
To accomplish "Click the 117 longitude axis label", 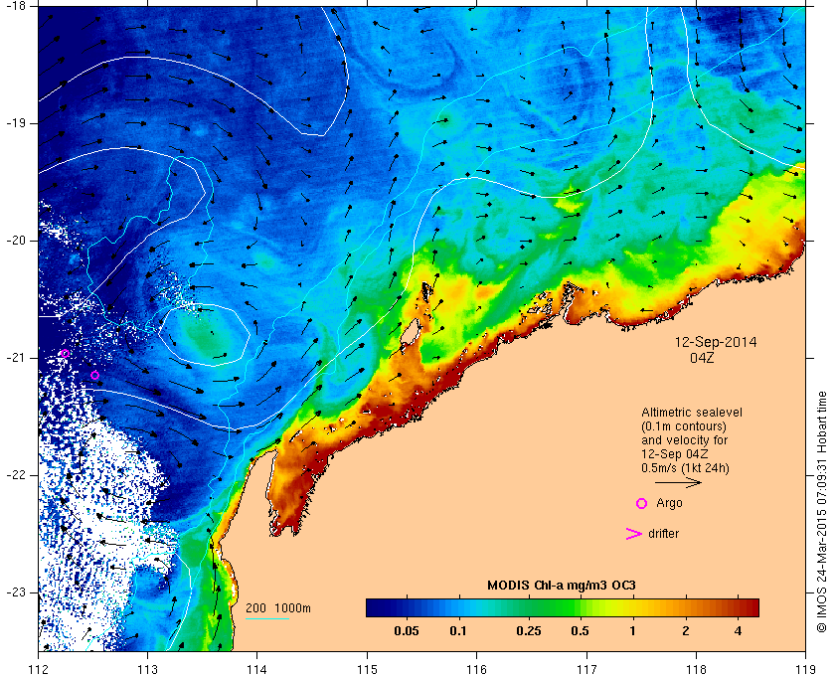I will pyautogui.click(x=586, y=669).
